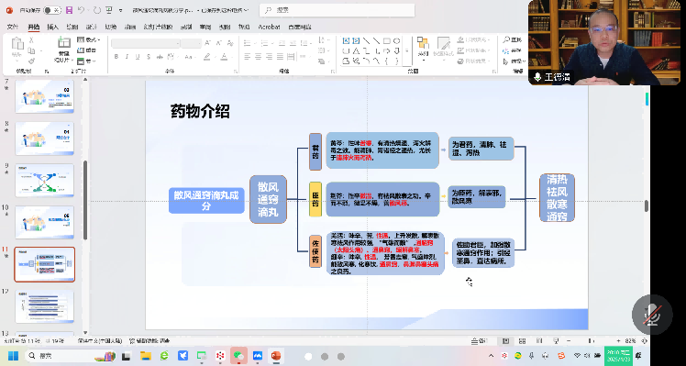Screen dimensions: 686x366
Task: Click the Undo arrow icon
Action: 81,10
